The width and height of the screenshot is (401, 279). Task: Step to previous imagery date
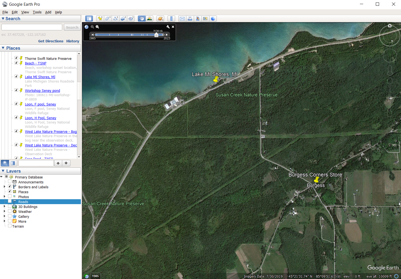pyautogui.click(x=92, y=35)
